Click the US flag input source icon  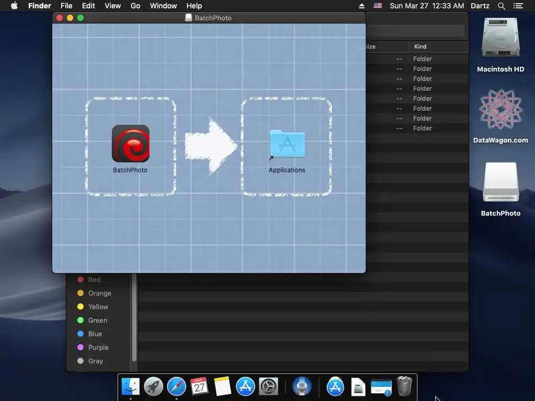coord(377,6)
